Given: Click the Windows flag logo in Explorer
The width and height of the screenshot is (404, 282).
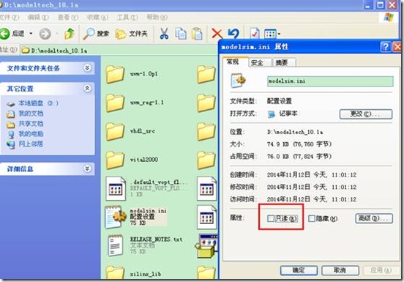Looking at the screenshot, I should [389, 18].
